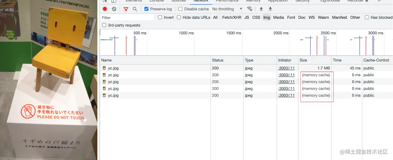Click the 1500 ms timeline overview marker
This screenshot has height=160, width=393.
click(x=234, y=33)
